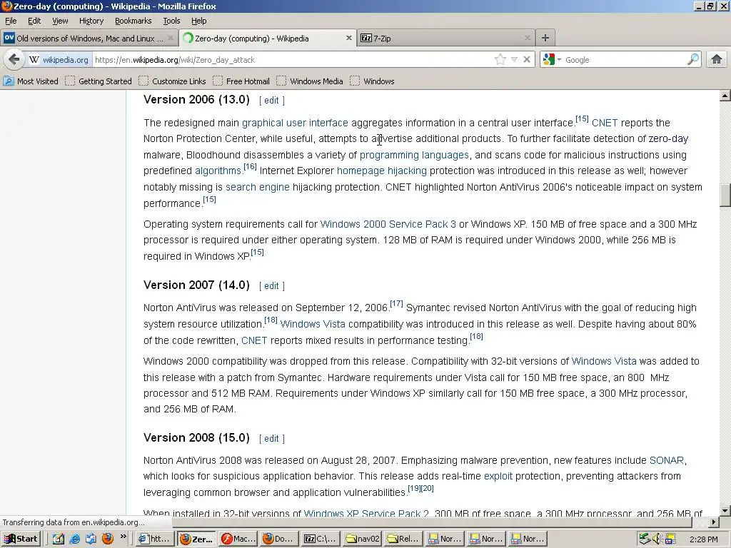Open the Windows XP Service Pack 2 link
The image size is (731, 548).
[x=366, y=513]
